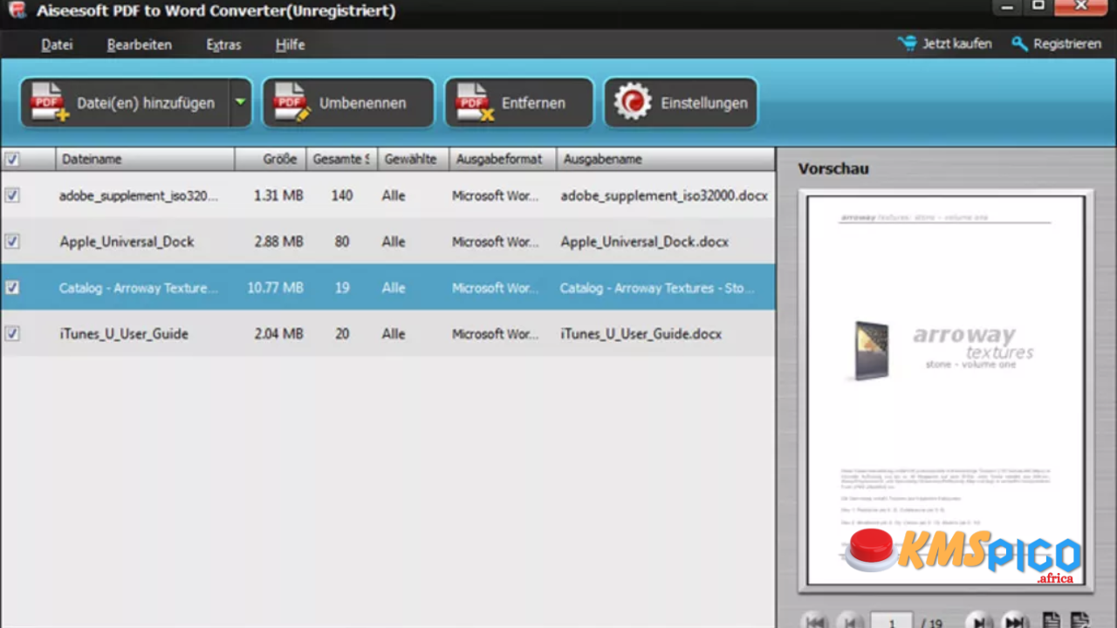Click the output name Apple_Universal_Dock.docx
This screenshot has height=628, width=1117.
click(x=645, y=242)
